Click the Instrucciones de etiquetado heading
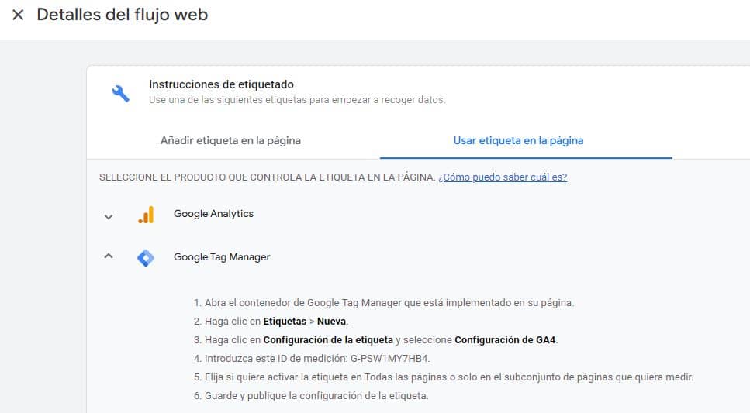 221,84
